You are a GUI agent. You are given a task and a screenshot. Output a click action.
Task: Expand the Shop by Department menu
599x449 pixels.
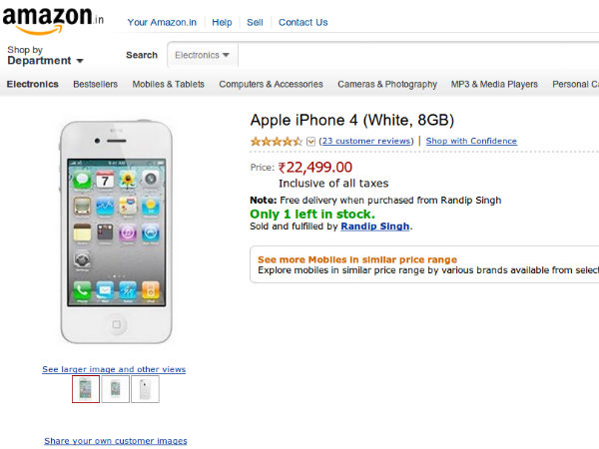[46, 61]
